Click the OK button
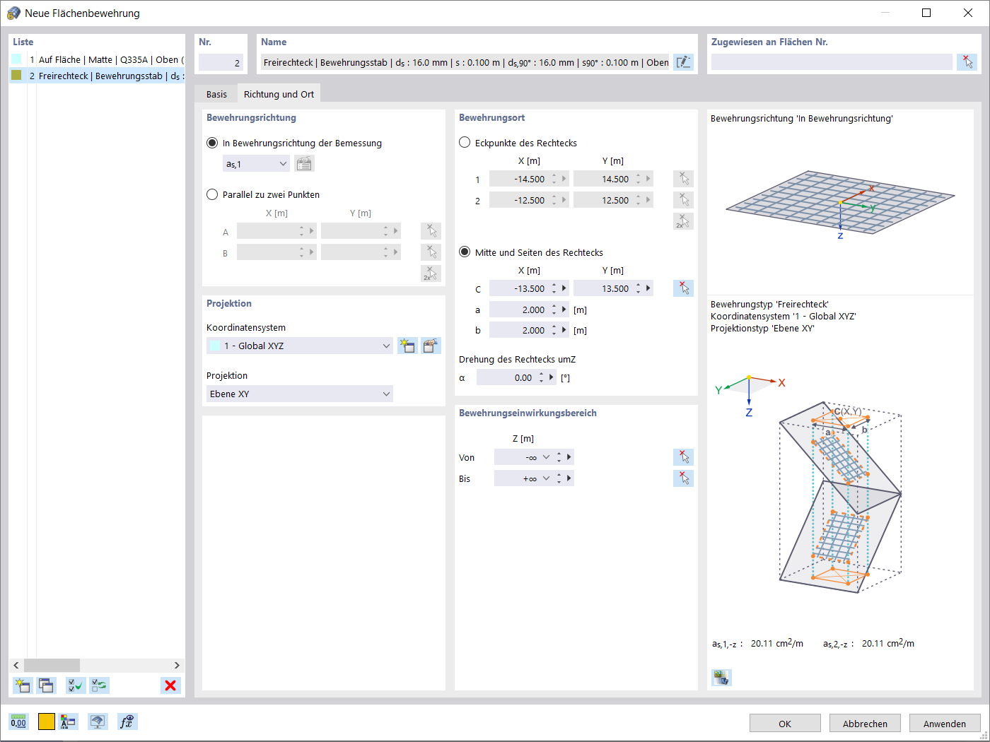The image size is (990, 742). click(785, 724)
